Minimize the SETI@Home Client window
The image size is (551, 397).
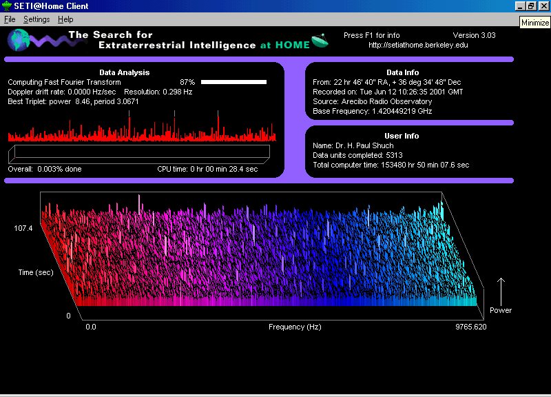tap(520, 6)
